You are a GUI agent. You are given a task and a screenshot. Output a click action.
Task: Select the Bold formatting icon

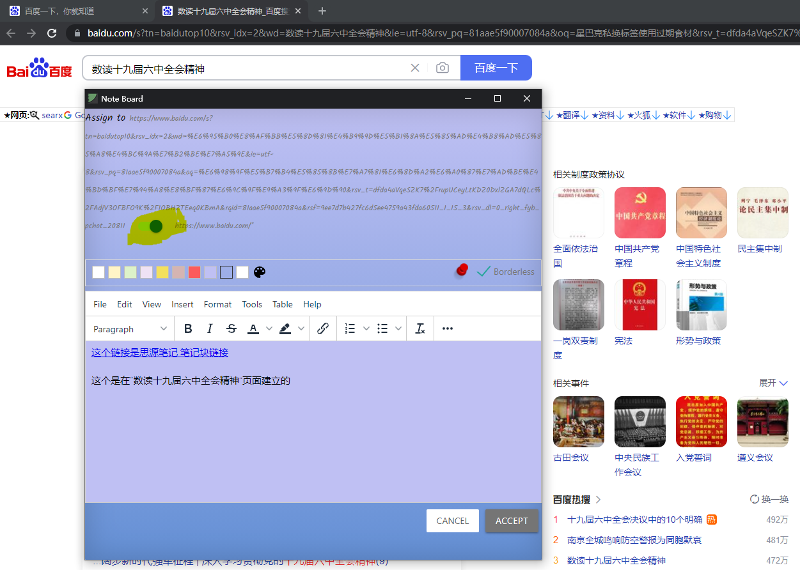click(187, 328)
